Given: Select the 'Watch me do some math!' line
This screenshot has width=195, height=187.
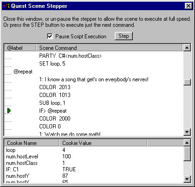Looking at the screenshot, I should (70, 134).
